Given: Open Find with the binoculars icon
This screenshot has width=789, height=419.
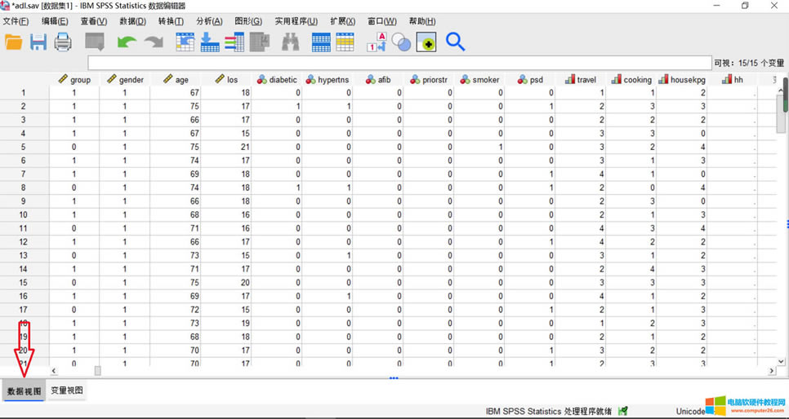Looking at the screenshot, I should click(290, 42).
